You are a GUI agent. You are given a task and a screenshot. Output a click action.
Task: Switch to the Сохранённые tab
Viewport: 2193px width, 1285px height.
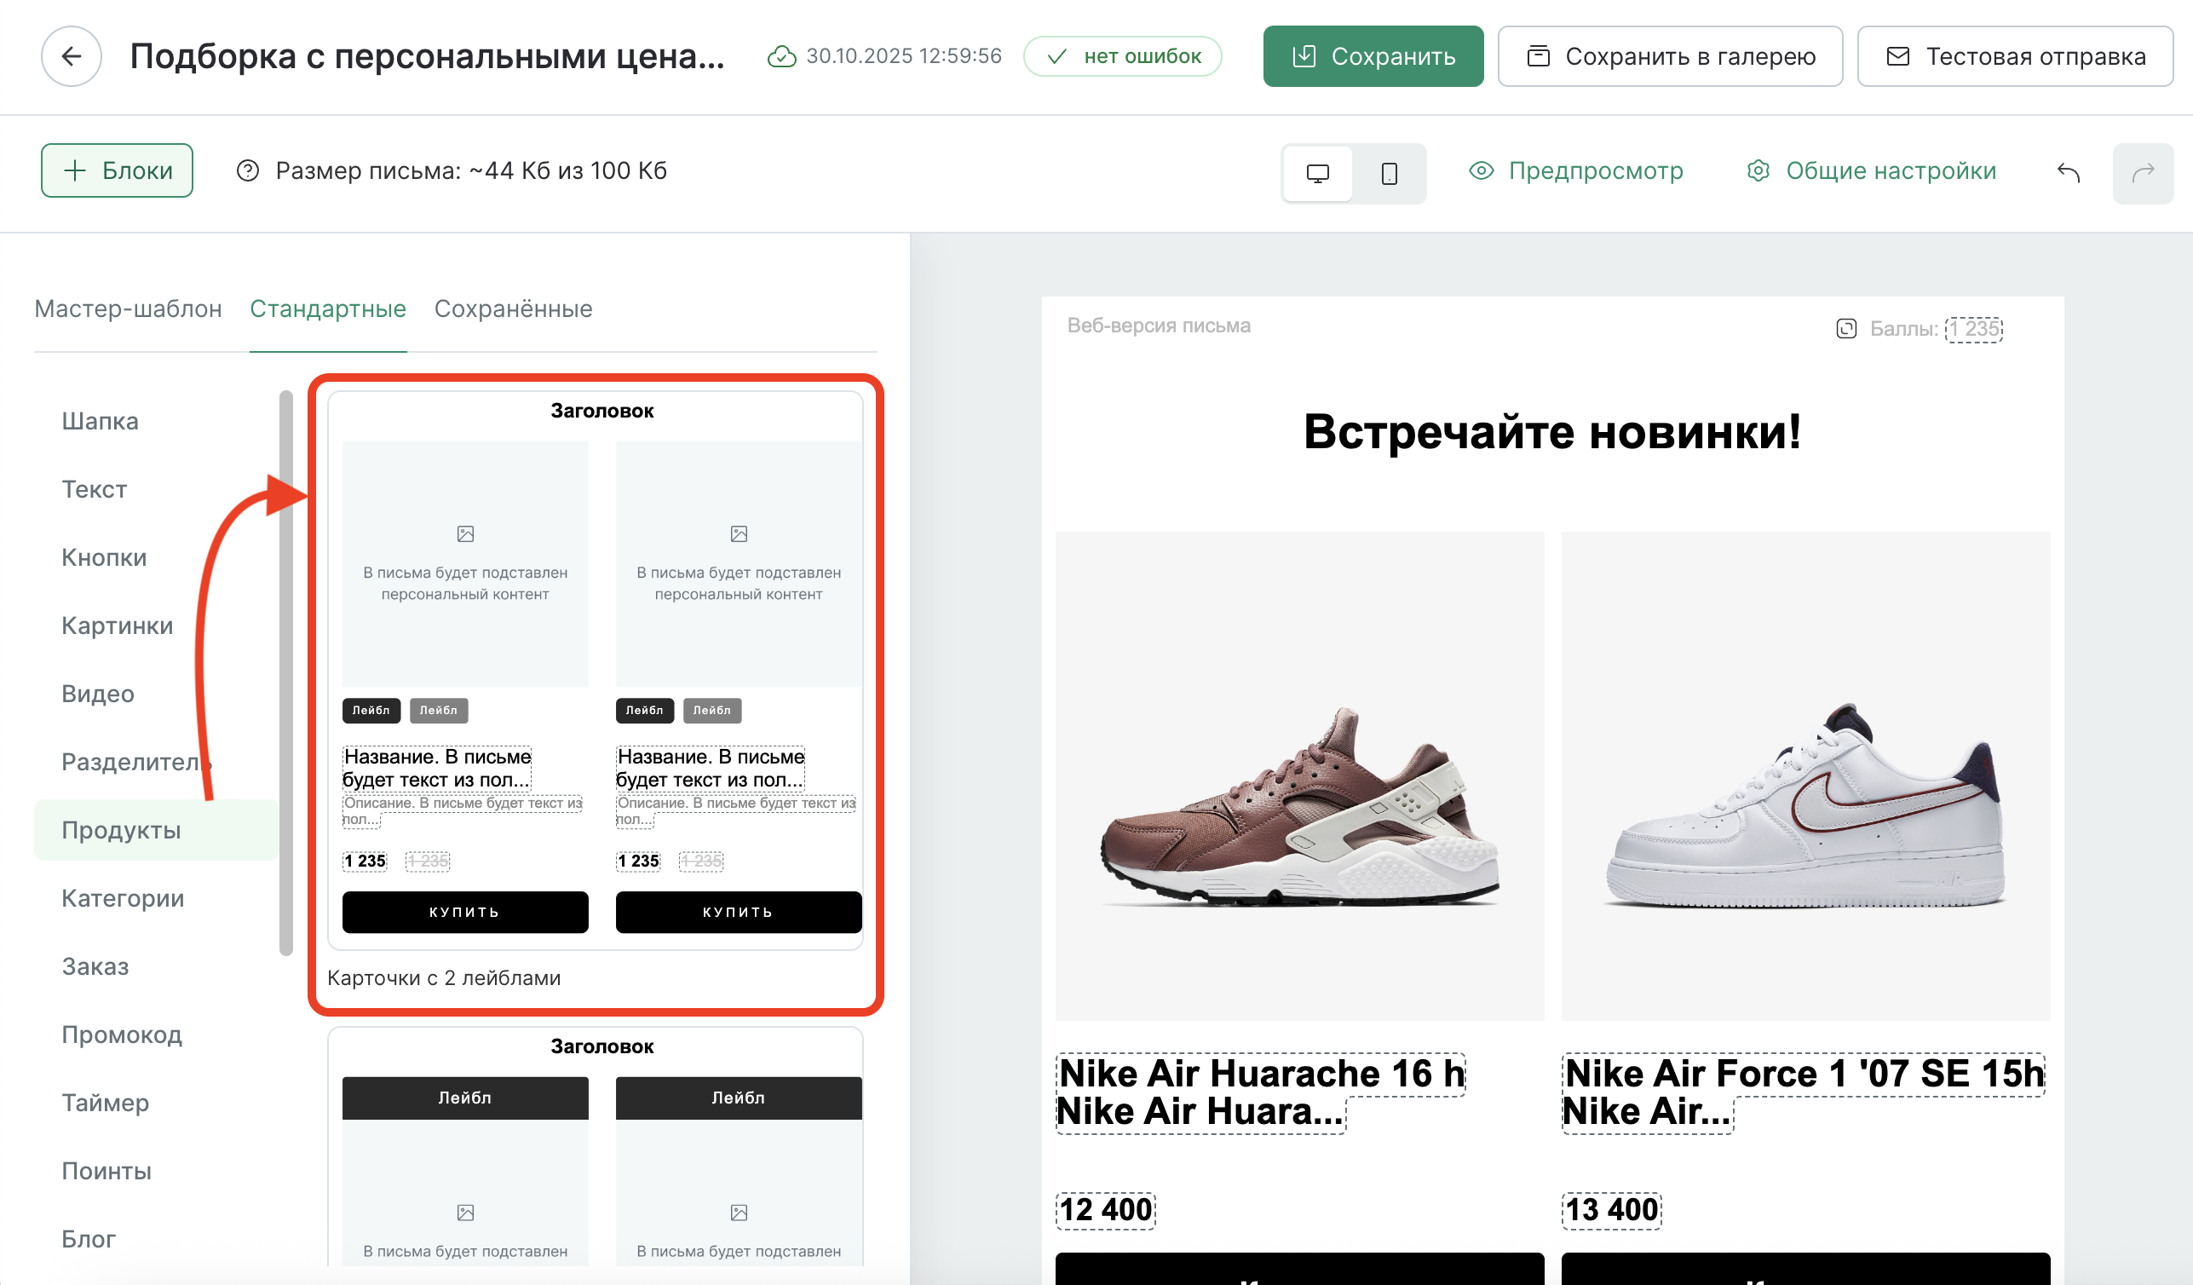[x=513, y=309]
